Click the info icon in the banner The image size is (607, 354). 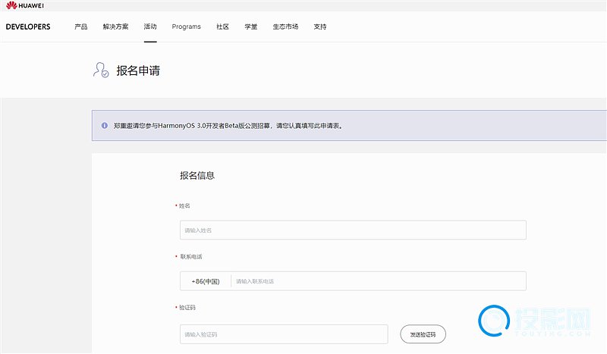coord(105,125)
